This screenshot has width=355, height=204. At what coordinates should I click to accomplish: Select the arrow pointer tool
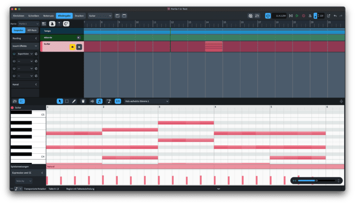tap(60, 101)
